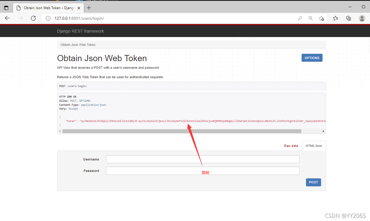Minimize the browser window
Viewport: 370px width, 221px height.
point(350,7)
